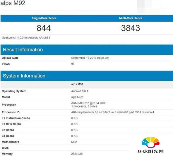Click 'Geekbench 4.0.0 for Android AArch64' text

(x=26, y=38)
